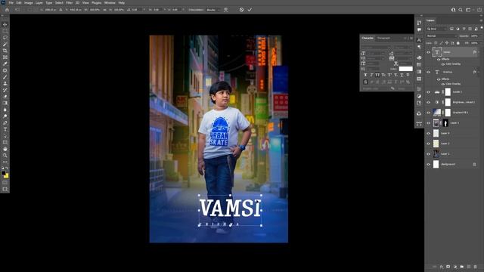Image resolution: width=484 pixels, height=272 pixels.
Task: Select the Zoom tool
Action: click(x=5, y=156)
